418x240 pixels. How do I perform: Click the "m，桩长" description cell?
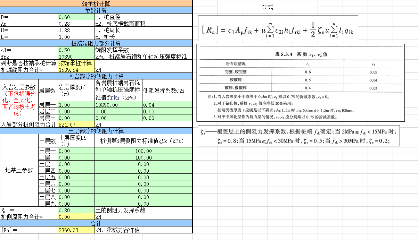144,37
